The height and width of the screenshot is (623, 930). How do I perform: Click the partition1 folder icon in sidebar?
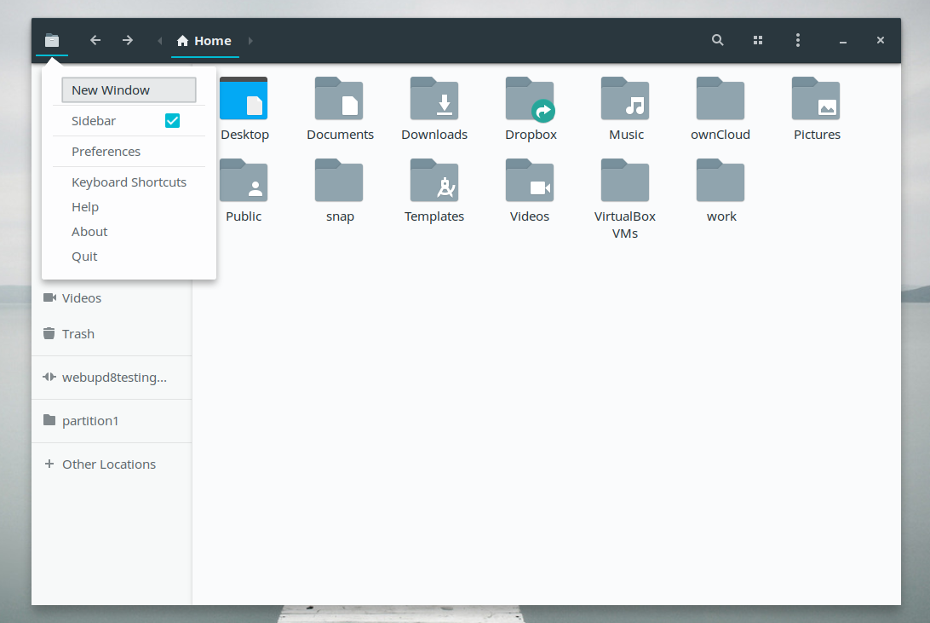tap(49, 420)
